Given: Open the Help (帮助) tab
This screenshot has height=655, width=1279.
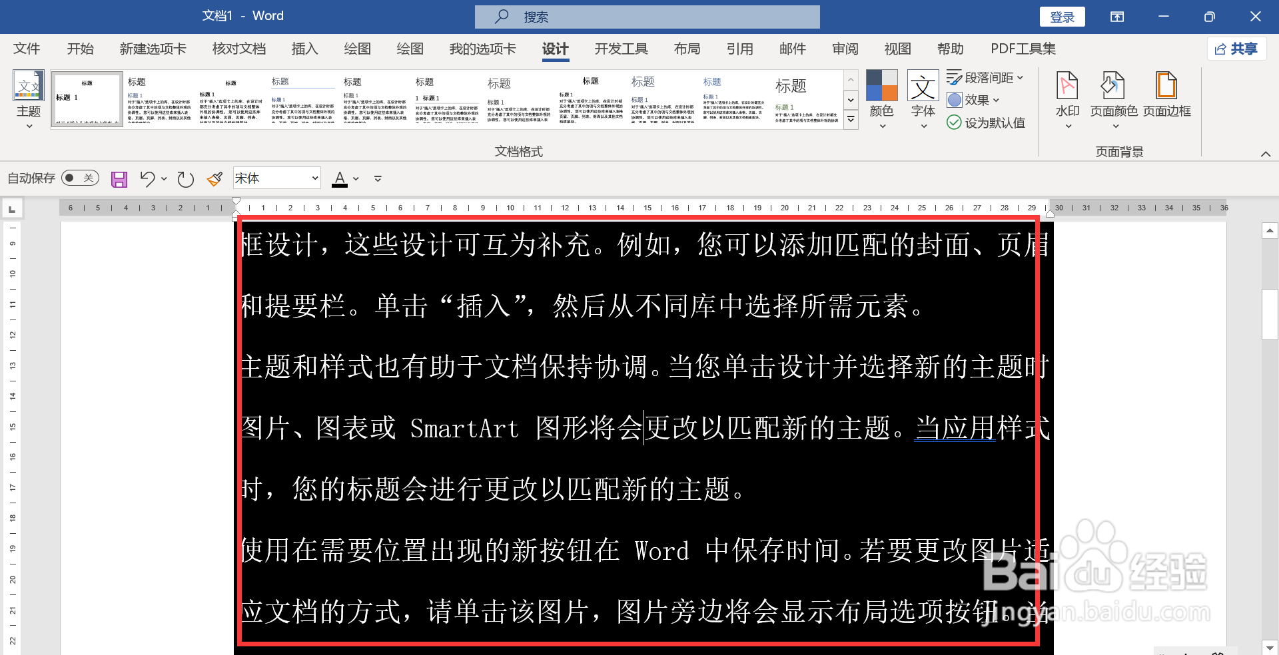Looking at the screenshot, I should click(x=951, y=49).
